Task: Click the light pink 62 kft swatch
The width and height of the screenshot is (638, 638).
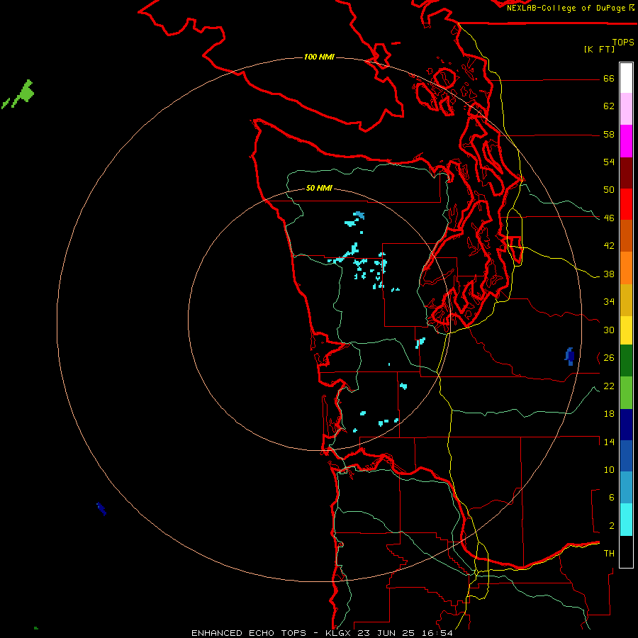Action: (x=626, y=109)
